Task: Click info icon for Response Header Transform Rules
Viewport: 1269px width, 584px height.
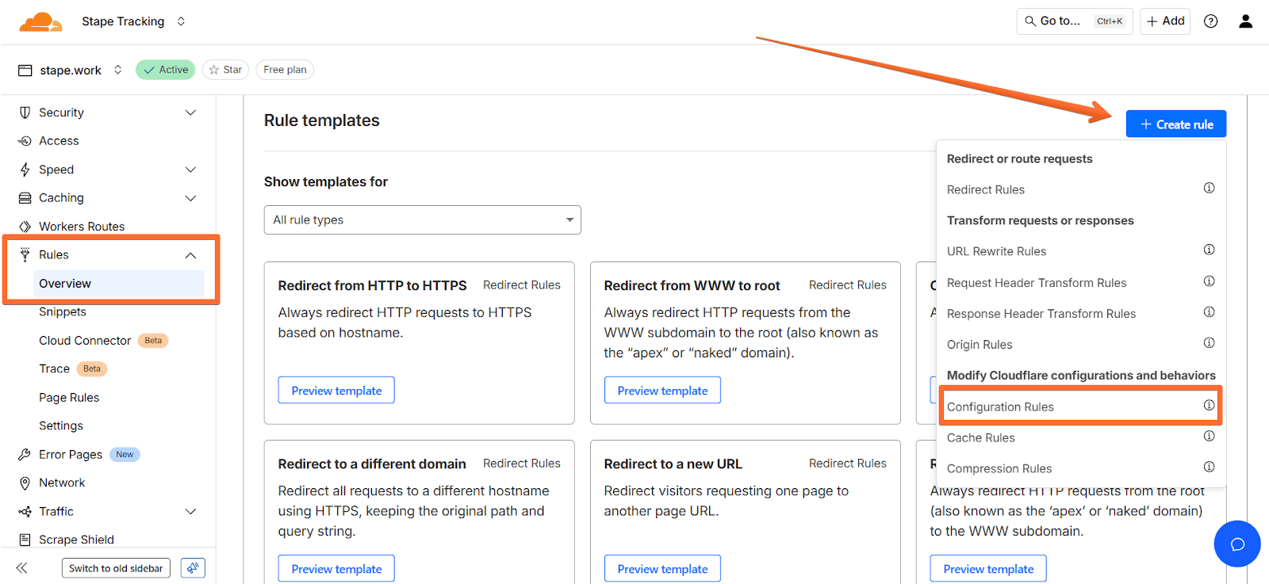Action: coord(1209,312)
